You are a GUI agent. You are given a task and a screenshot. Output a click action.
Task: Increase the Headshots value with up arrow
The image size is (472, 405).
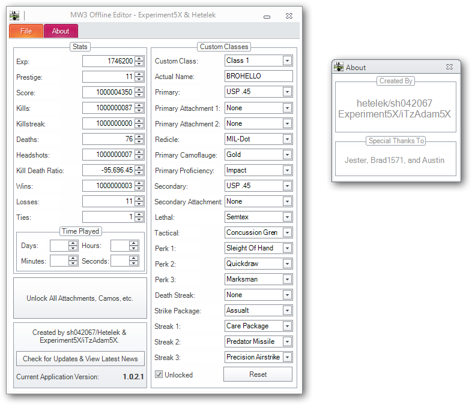(139, 152)
